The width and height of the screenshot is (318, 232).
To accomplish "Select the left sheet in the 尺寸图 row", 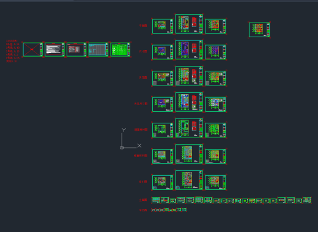I will 163,52.
